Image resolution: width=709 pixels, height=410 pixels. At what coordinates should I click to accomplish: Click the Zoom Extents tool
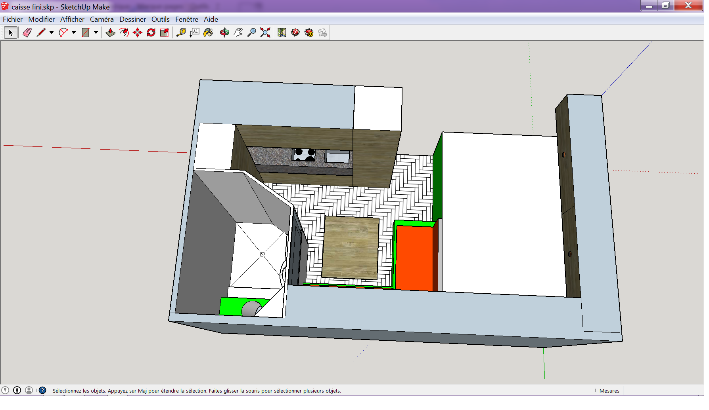point(265,33)
